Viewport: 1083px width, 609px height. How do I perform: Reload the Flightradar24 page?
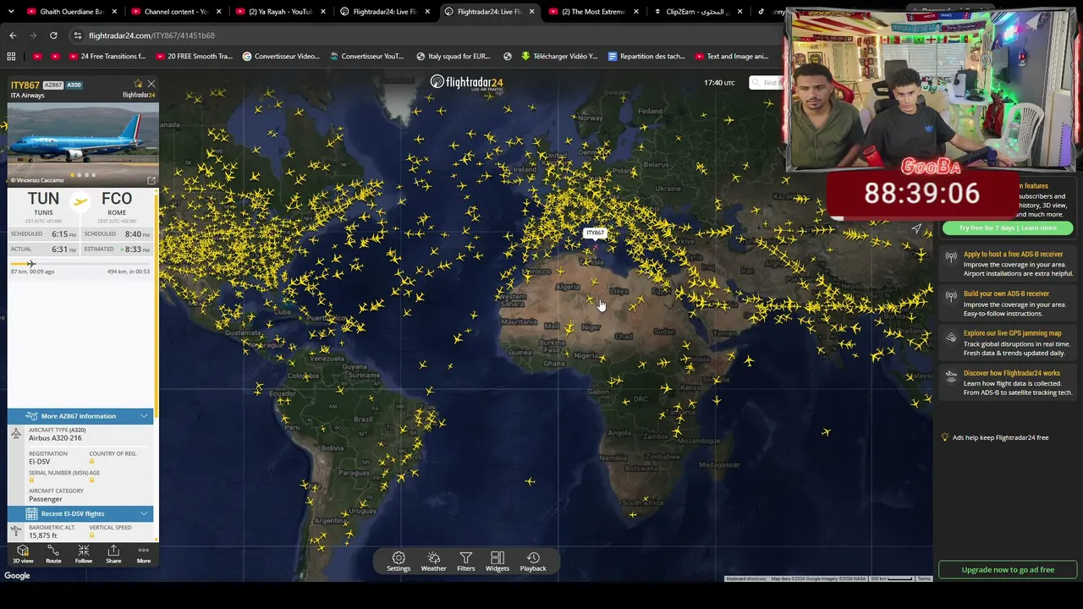53,36
